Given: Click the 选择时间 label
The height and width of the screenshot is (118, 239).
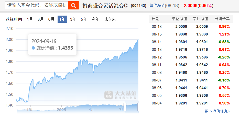Looking at the screenshot, I should pos(14,19).
